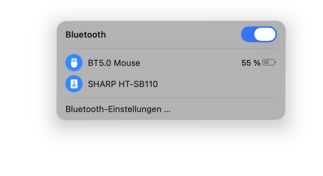Open Bluetooth-Einstellungen …
The image size is (323, 176).
[x=118, y=109]
